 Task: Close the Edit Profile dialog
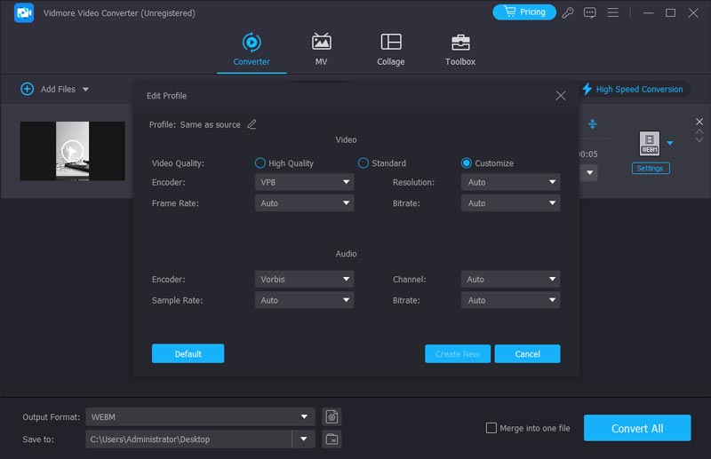pos(560,95)
